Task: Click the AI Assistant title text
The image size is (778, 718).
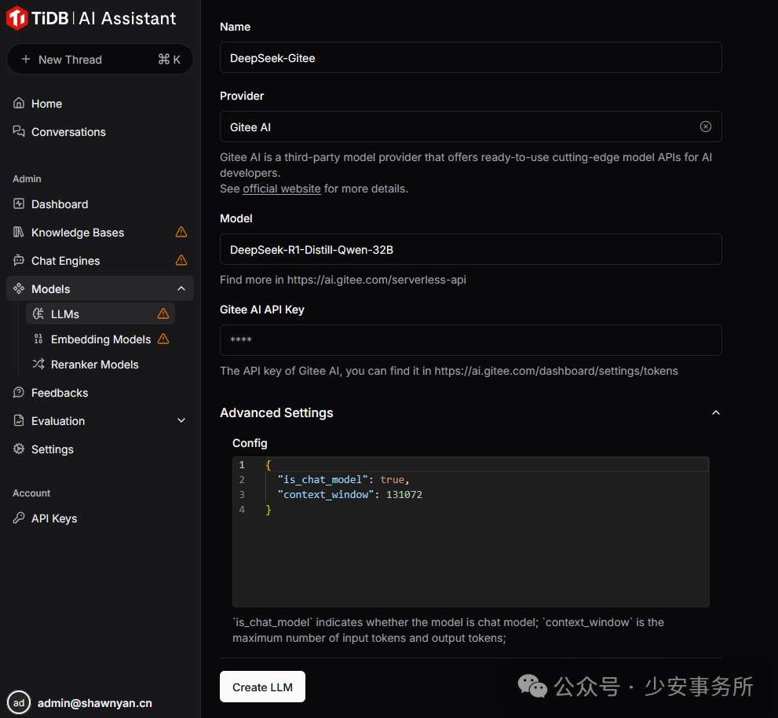Action: 127,18
